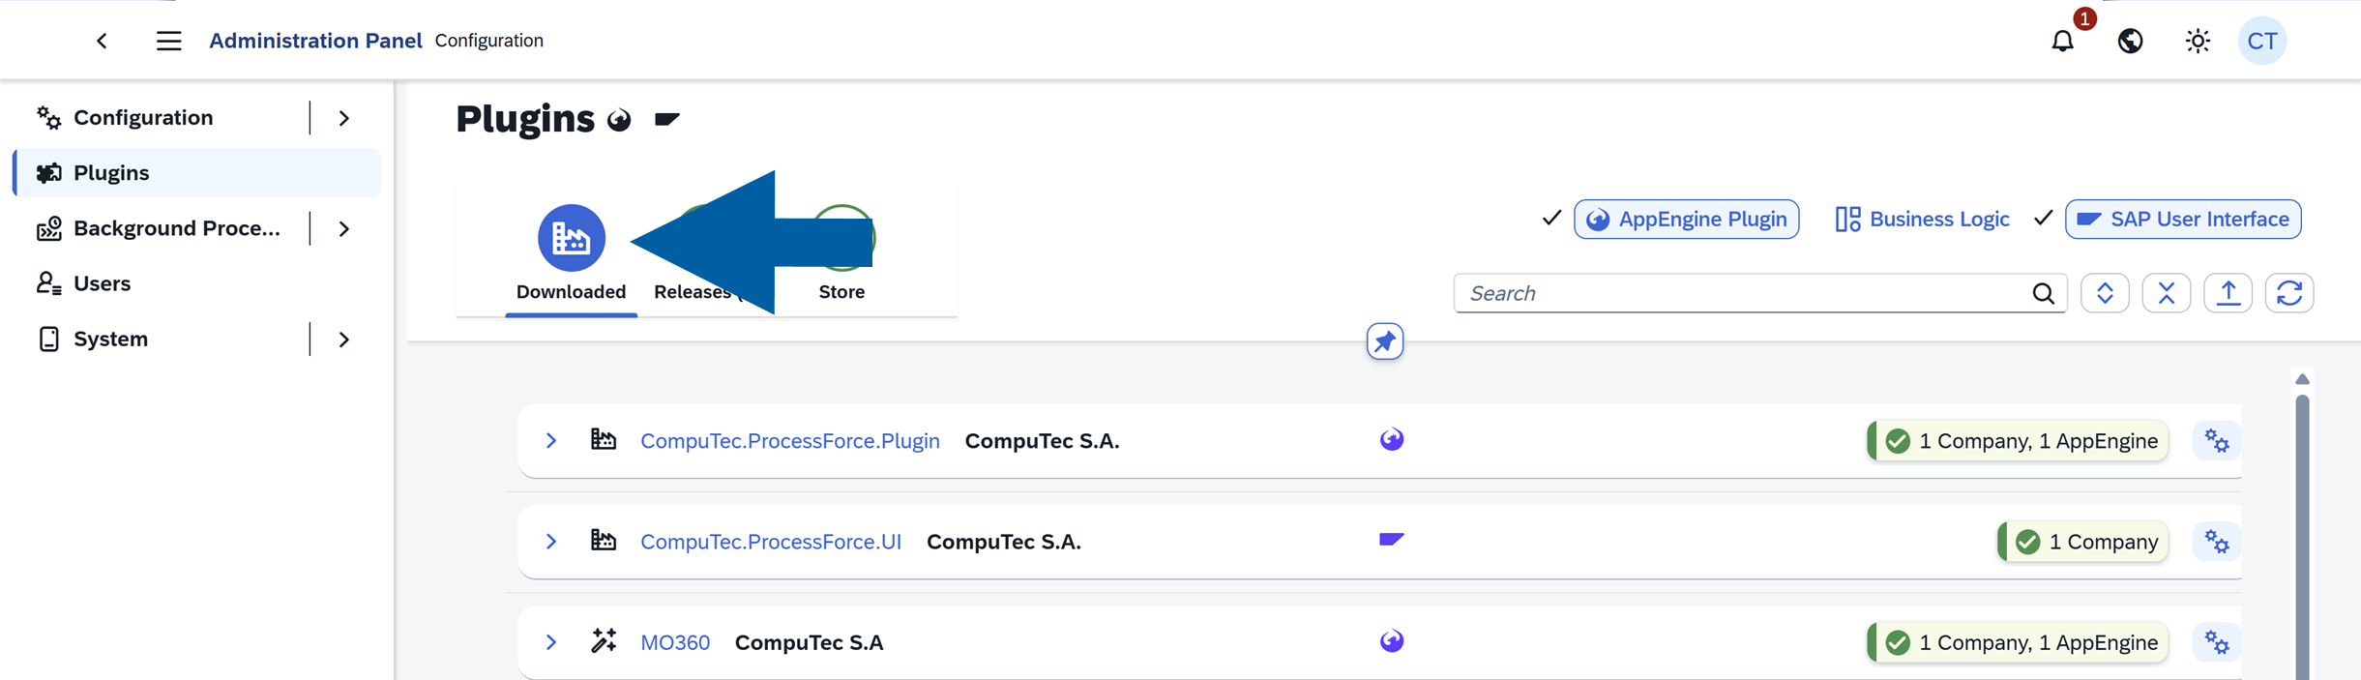The width and height of the screenshot is (2361, 680).
Task: Click magic wand icon of MO360 row
Action: point(604,641)
